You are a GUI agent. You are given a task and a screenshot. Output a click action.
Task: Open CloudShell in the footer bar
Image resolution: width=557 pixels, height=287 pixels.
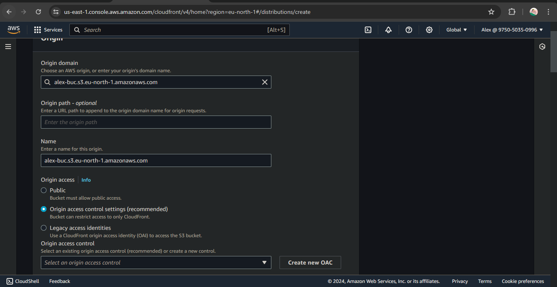click(x=23, y=281)
